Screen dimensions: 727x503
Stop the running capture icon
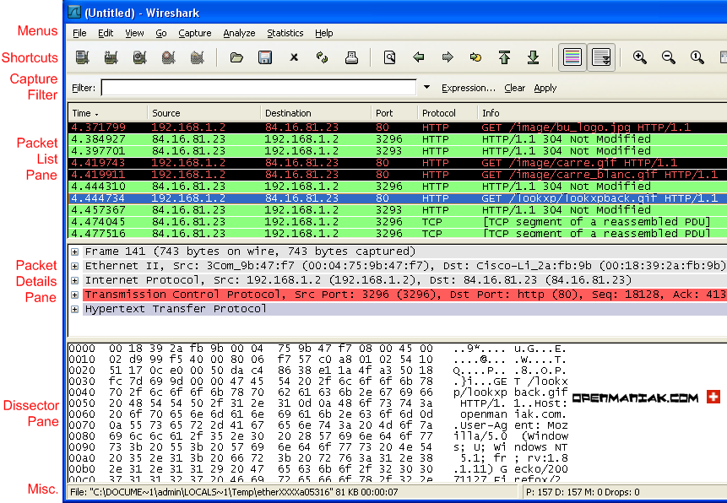tap(168, 57)
